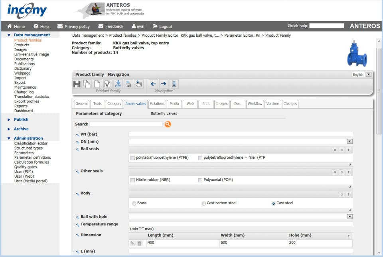
Task: Open Translation statistics in sidebar
Action: click(32, 97)
